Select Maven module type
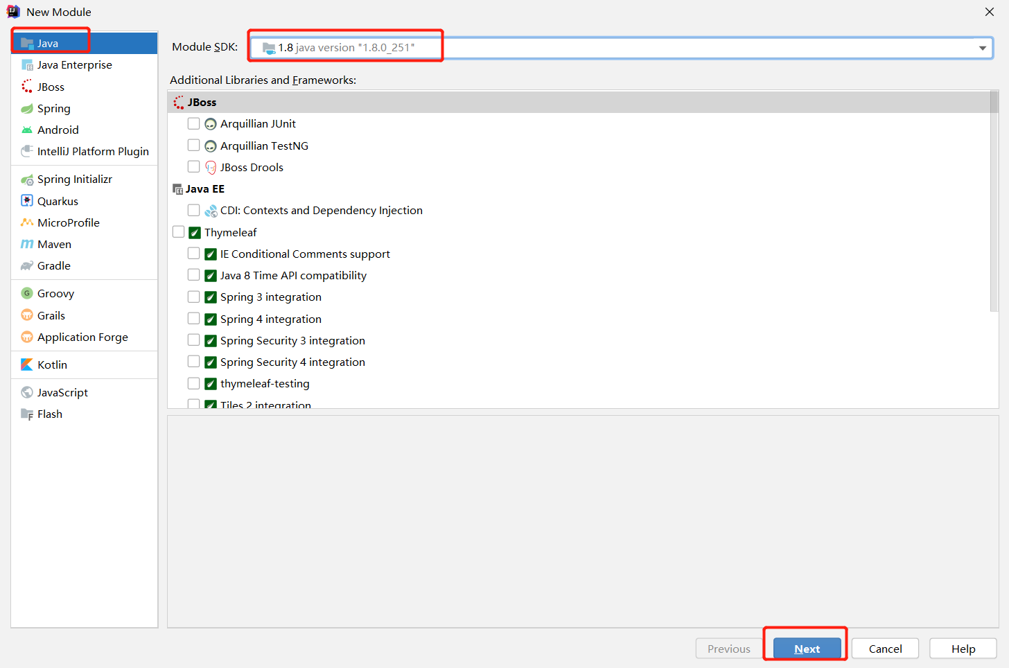Screen dimensions: 1009x668 pos(85,245)
